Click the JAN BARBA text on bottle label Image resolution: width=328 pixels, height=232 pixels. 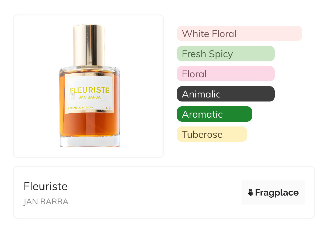click(90, 97)
